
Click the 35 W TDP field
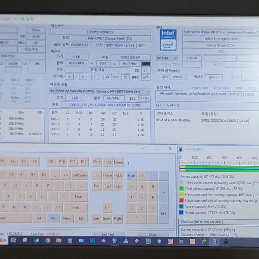pos(36,37)
